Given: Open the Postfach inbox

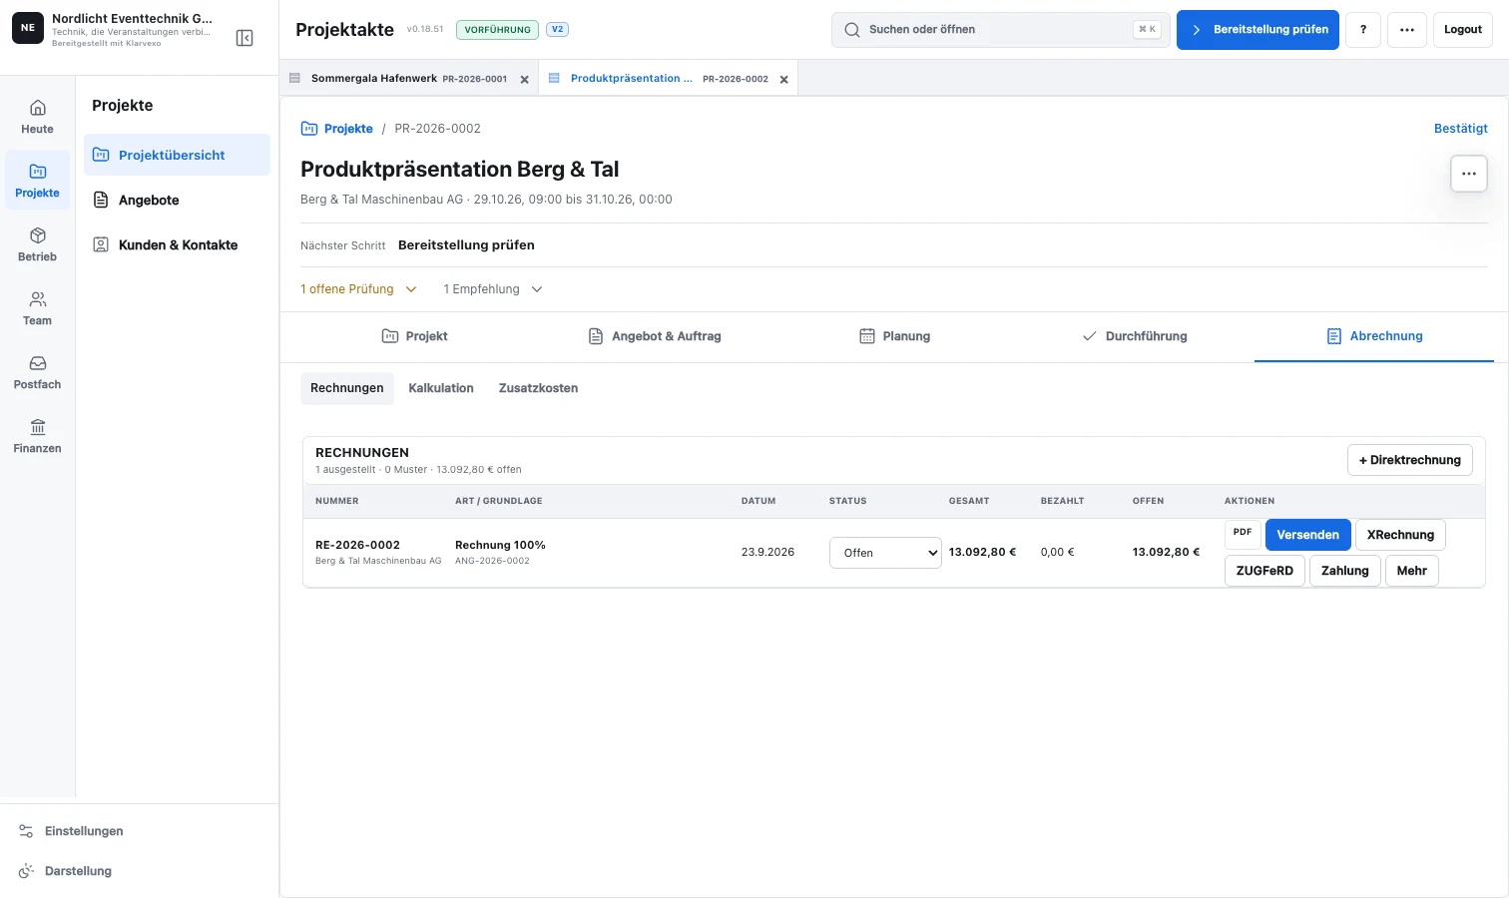Looking at the screenshot, I should [37, 372].
